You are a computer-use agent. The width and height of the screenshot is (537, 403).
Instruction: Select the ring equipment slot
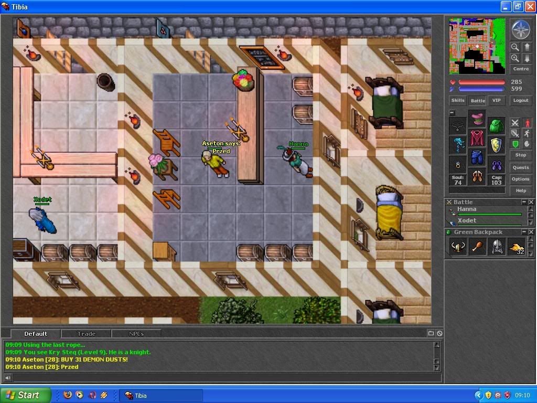(x=458, y=165)
